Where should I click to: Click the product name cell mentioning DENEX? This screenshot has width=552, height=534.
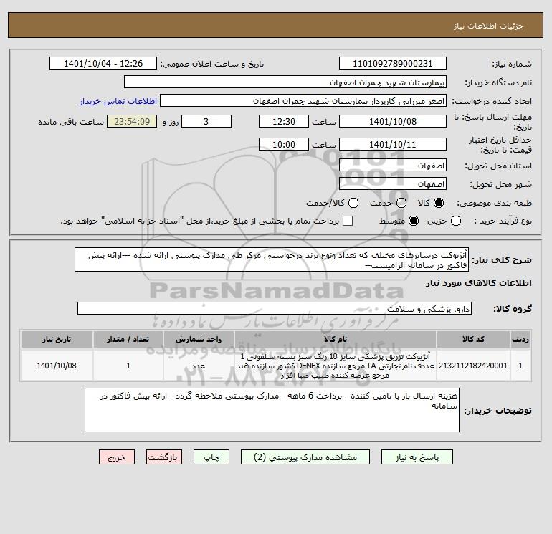tap(336, 366)
